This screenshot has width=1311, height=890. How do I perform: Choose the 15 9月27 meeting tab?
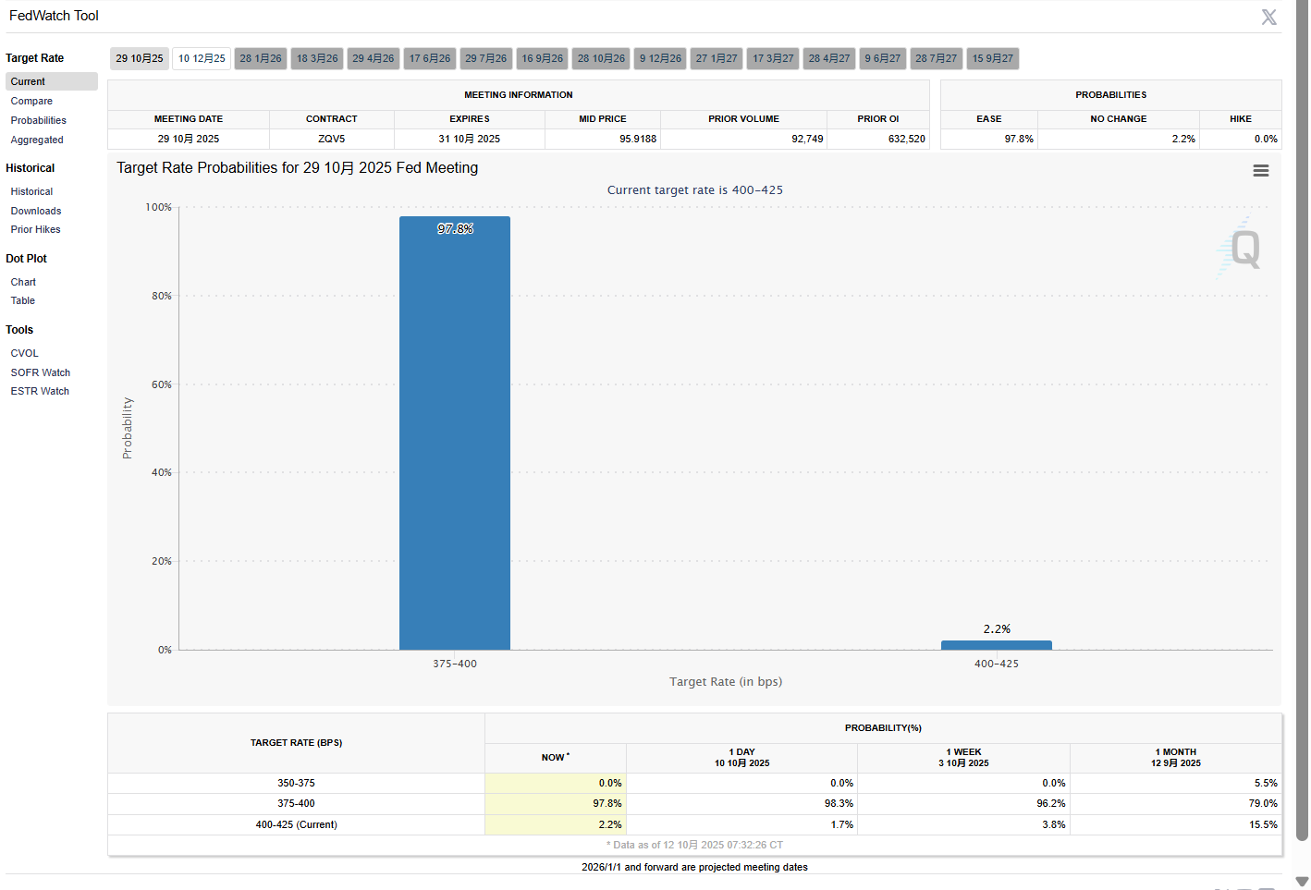tap(992, 59)
